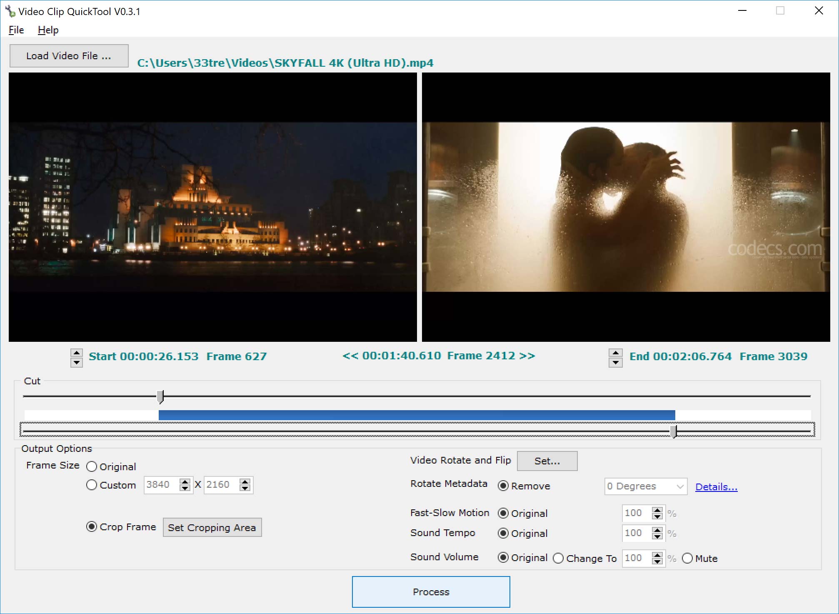Click the end cut slider handle
Viewport: 839px width, 614px height.
[674, 431]
